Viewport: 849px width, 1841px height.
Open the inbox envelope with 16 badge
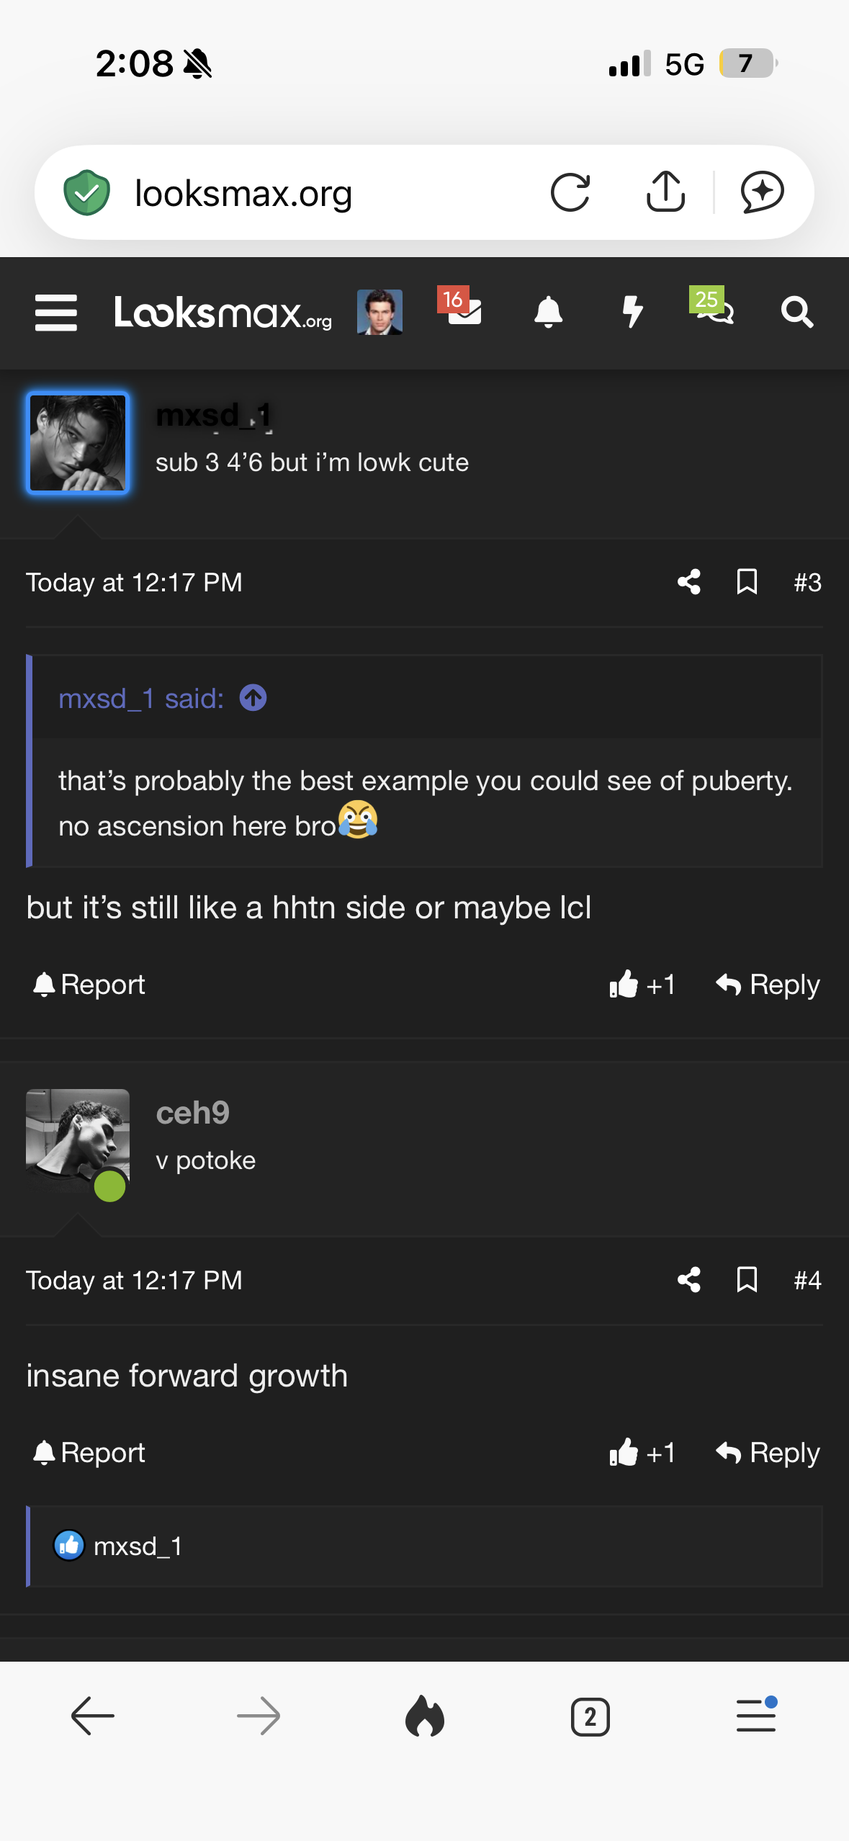tap(461, 308)
